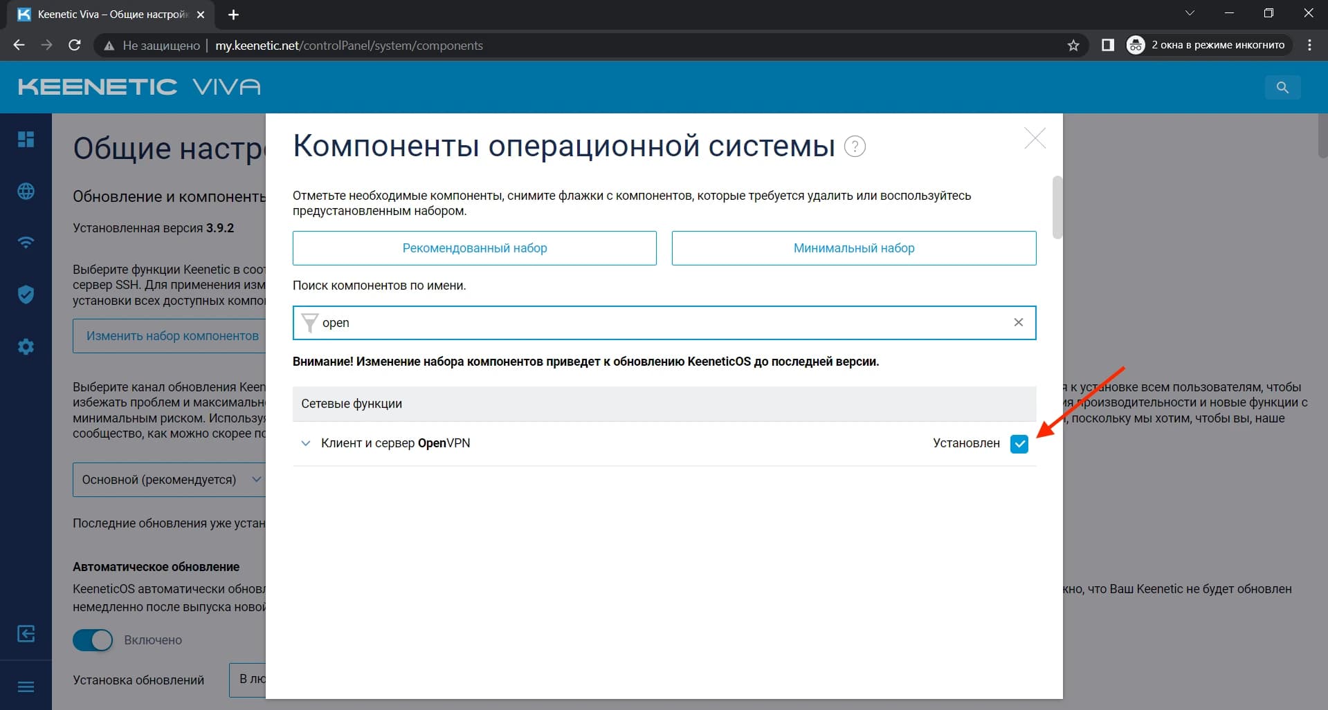Open the Dashboard sidebar icon
Screen dimensions: 1328x710
point(26,140)
